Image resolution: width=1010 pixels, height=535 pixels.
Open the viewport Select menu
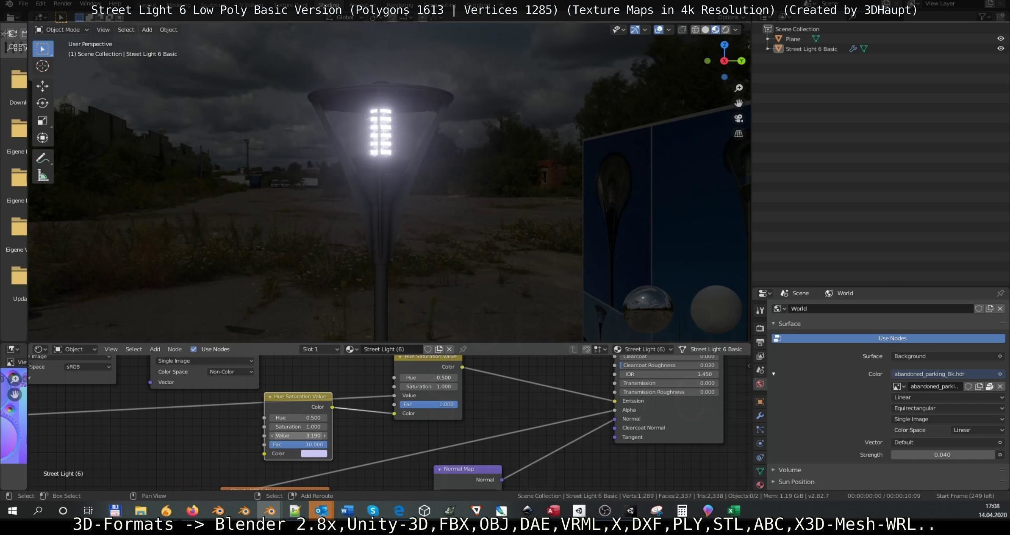[126, 30]
